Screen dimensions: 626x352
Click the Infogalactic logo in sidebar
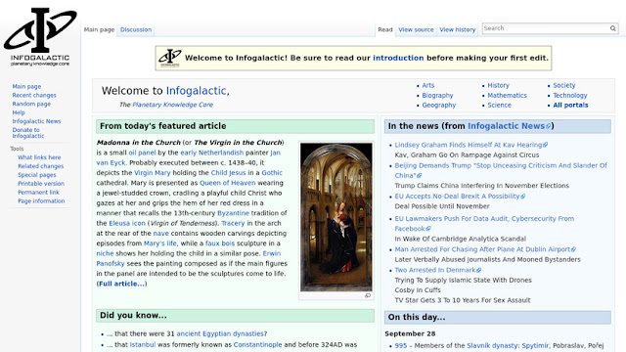click(x=40, y=37)
